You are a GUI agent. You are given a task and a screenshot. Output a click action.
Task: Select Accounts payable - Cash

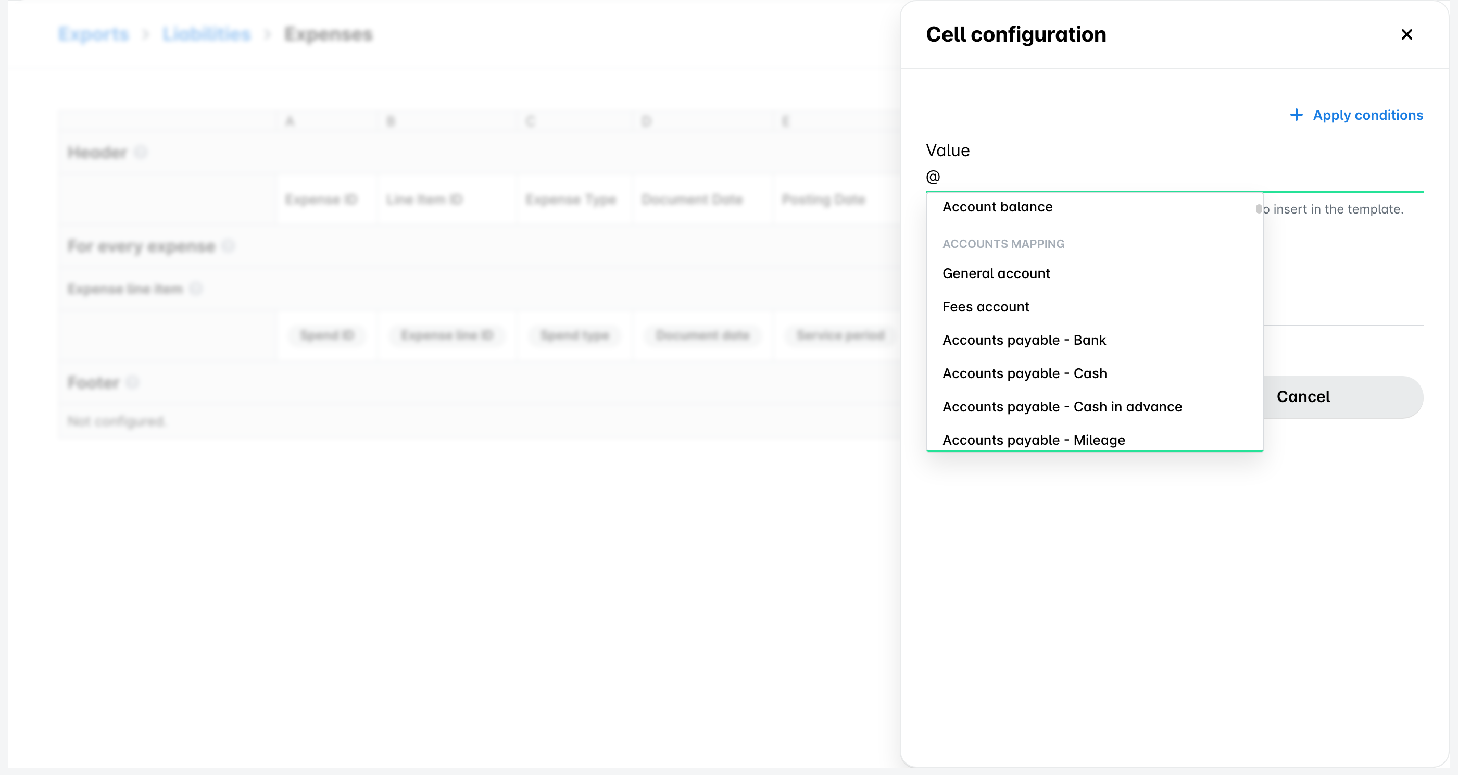(x=1095, y=373)
